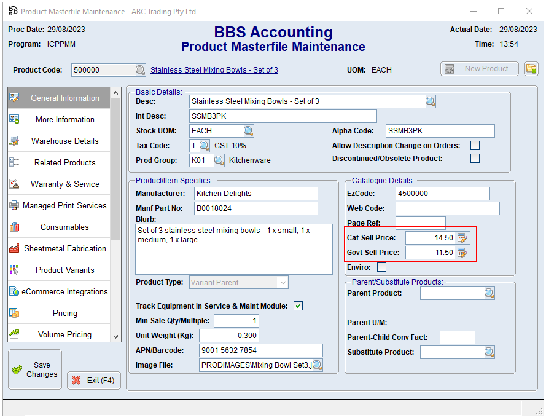Click the Stainless Steel Mixing Bowls link
Screen dimensions: 546x418
tap(214, 70)
